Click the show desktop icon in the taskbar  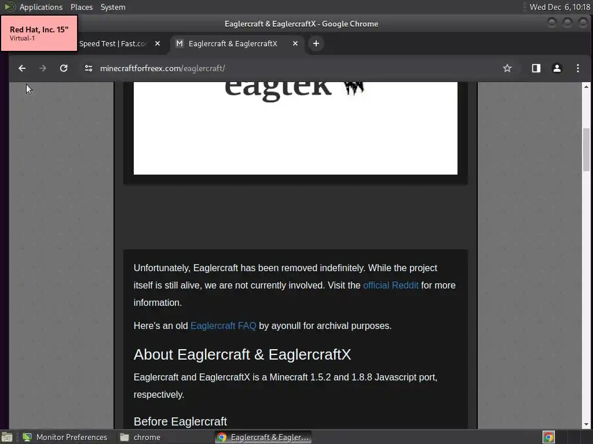click(7, 437)
